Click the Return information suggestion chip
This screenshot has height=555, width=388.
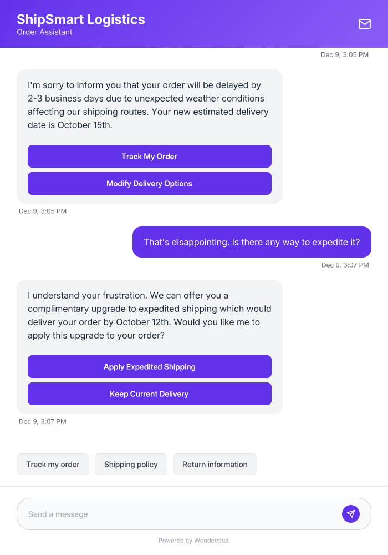[x=215, y=464]
